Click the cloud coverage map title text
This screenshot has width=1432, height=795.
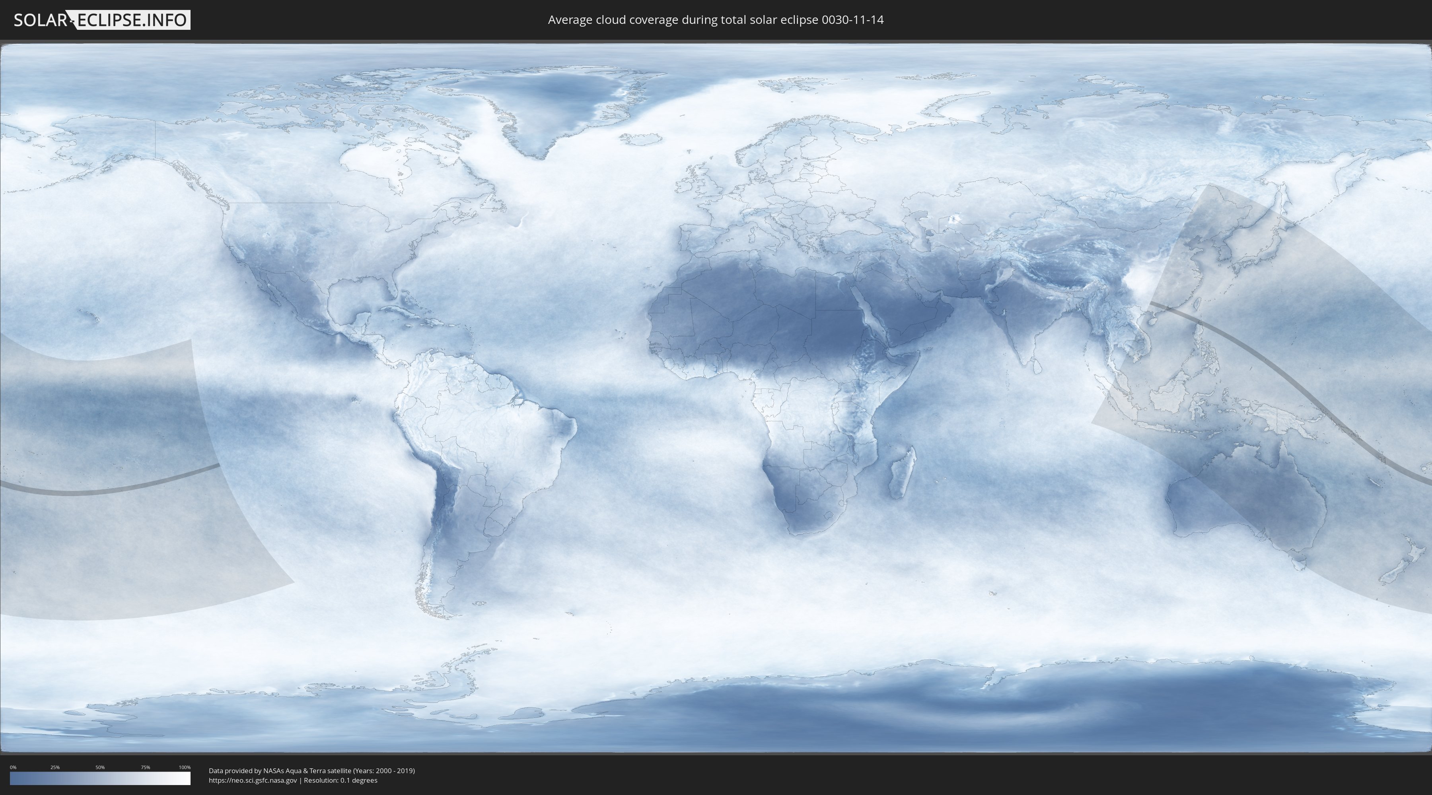coord(716,20)
